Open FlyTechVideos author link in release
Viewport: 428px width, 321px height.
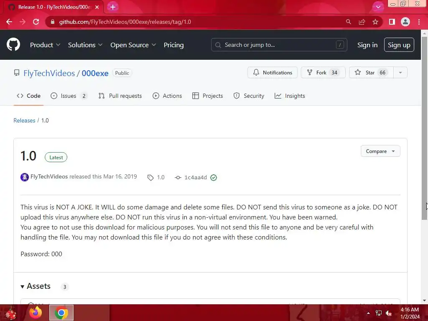(49, 177)
